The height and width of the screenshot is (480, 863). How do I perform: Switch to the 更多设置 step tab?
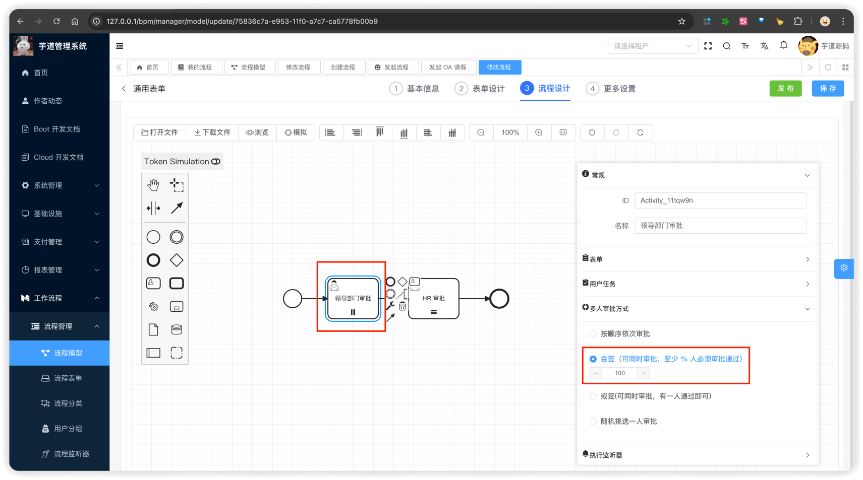point(611,89)
